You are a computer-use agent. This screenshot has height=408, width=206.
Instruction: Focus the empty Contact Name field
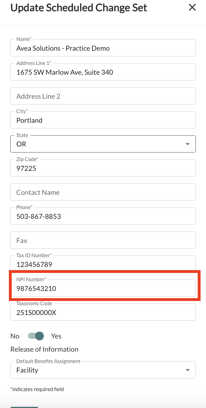click(x=103, y=192)
